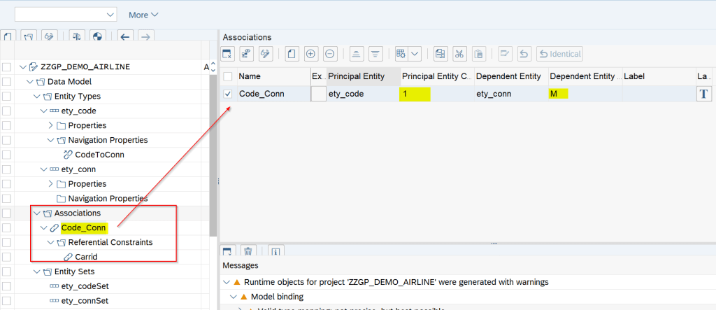Click the Principal Entity column header

(356, 76)
